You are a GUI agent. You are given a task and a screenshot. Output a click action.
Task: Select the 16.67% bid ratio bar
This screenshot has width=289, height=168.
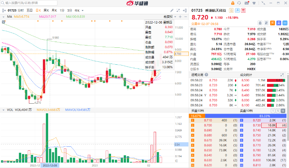[197, 116]
